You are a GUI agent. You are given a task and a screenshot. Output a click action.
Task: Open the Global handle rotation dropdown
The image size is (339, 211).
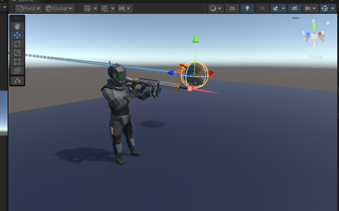(59, 8)
